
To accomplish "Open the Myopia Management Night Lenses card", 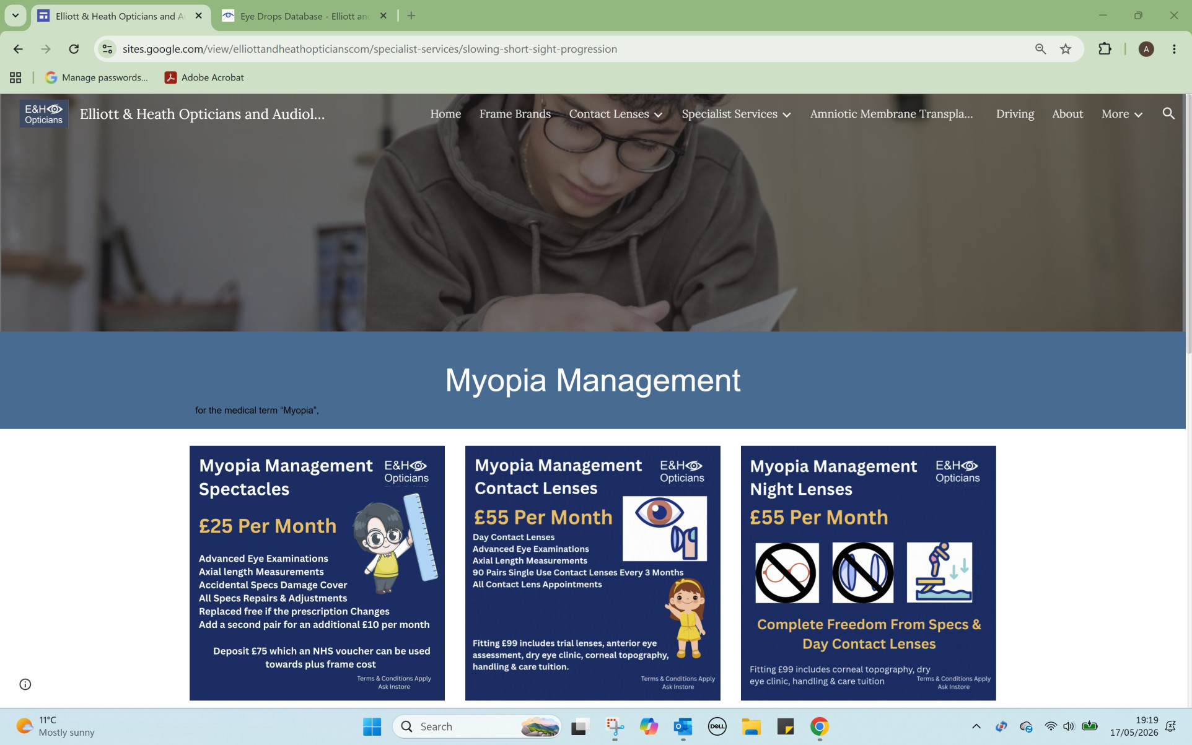I will tap(869, 573).
